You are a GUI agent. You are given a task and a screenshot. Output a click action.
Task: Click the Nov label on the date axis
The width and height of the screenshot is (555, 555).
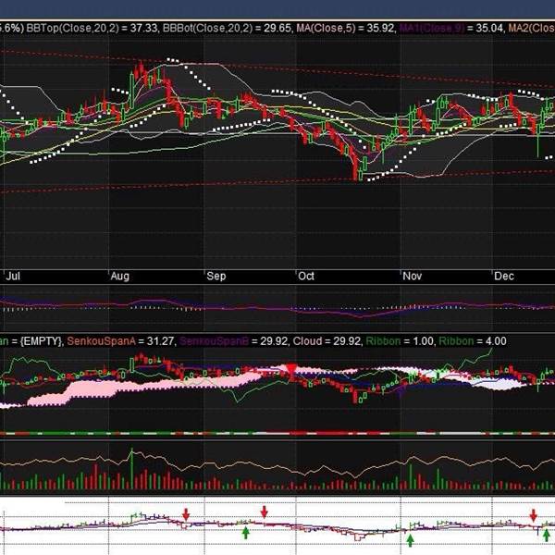pos(413,276)
